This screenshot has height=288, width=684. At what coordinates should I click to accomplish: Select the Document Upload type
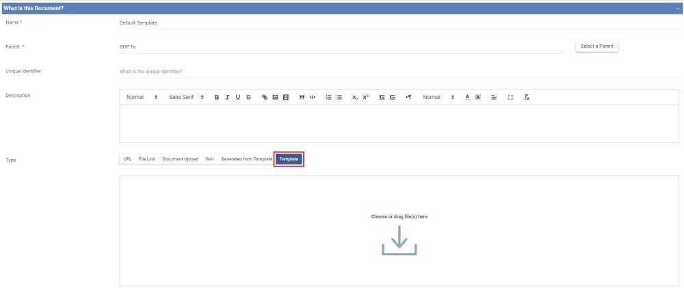pos(180,159)
